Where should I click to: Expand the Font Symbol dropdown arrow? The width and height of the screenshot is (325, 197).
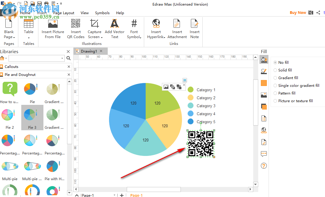coord(141,38)
